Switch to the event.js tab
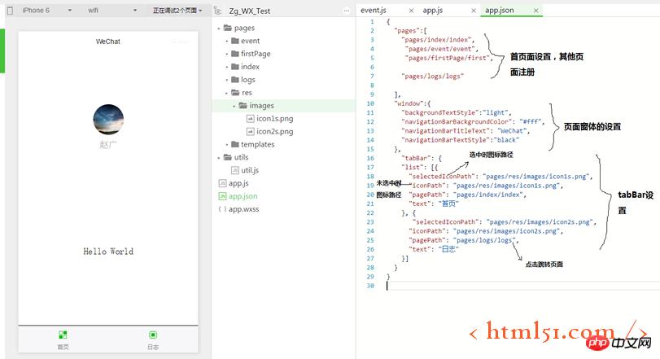Viewport: 660px width, 359px height. [x=377, y=10]
